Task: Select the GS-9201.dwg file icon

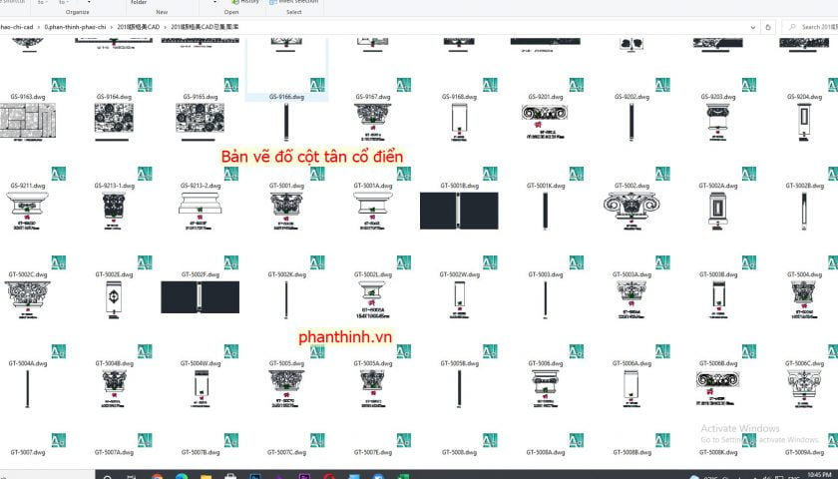Action: (x=545, y=122)
